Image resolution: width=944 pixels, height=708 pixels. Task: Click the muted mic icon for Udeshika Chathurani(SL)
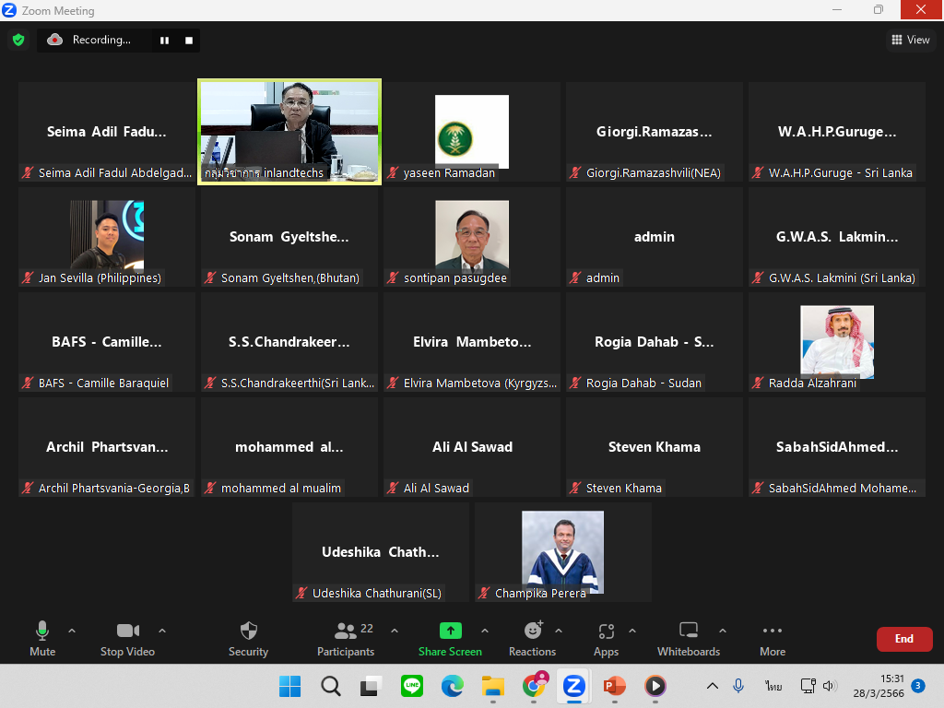[x=301, y=593]
